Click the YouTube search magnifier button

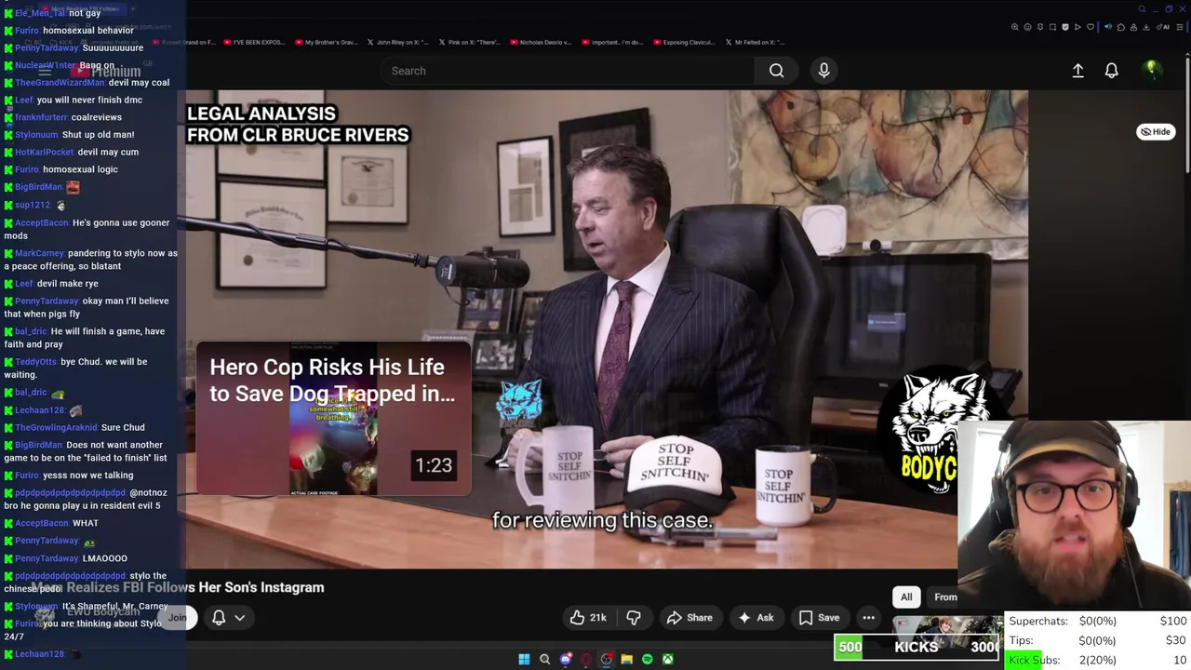(x=776, y=71)
